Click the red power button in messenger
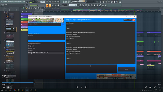 tap(134, 20)
